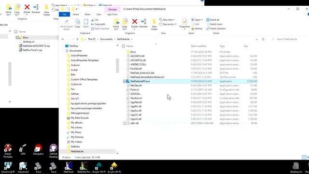The width and height of the screenshot is (309, 174).
Task: Sort by Size column header
Action: pyautogui.click(x=246, y=46)
